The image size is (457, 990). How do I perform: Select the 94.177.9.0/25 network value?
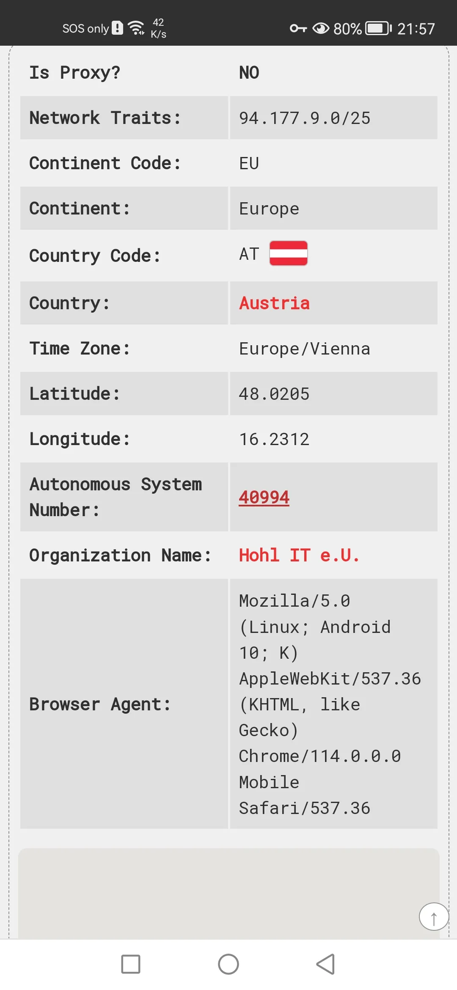(305, 118)
